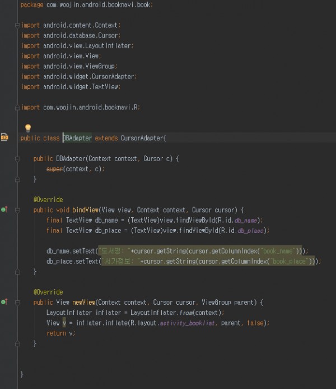Click the override gutter icon beside bindView
Screen dimensions: 336x389
[x=4, y=209]
